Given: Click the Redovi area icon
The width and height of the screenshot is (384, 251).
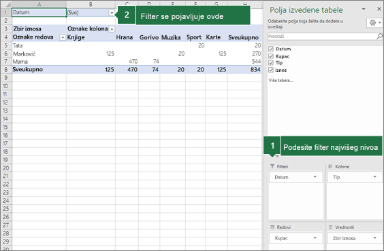Looking at the screenshot, I should coord(272,227).
